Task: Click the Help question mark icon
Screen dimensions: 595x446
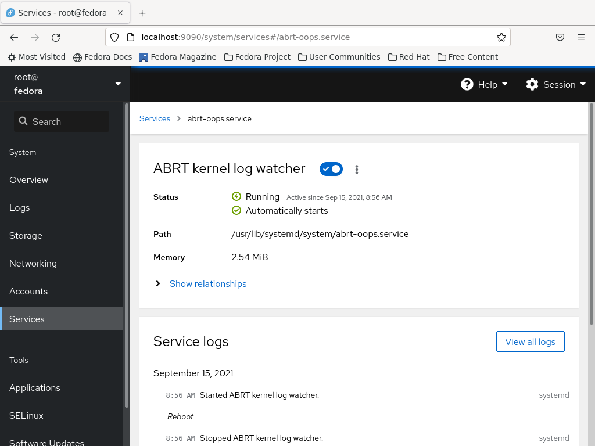Action: coord(467,84)
